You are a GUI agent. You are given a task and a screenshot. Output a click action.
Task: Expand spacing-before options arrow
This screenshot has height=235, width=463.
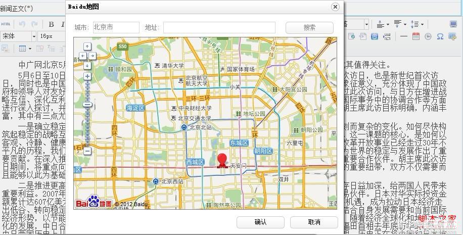coord(388,24)
